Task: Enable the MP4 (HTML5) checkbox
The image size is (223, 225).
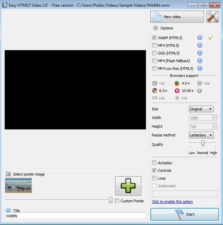Action: click(154, 45)
